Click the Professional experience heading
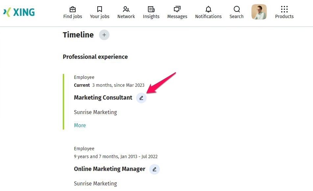The width and height of the screenshot is (313, 191). (95, 57)
